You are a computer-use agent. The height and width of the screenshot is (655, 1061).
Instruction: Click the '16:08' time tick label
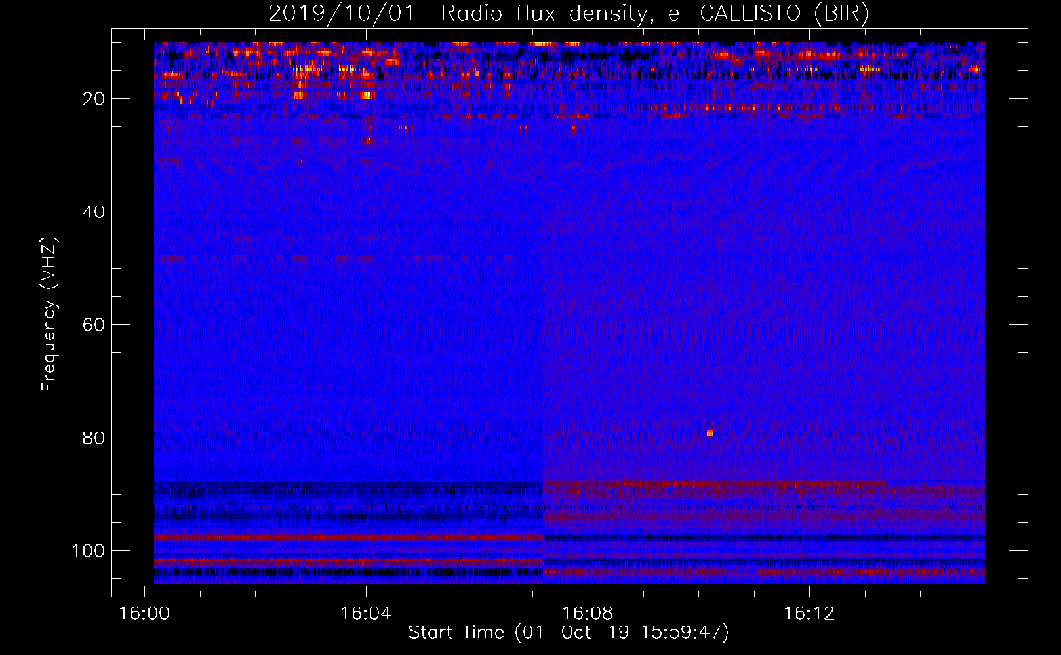point(588,614)
